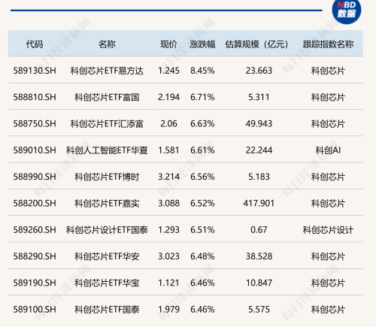The image size is (376, 327).
Task: Click change value 8.45%
Action: click(202, 71)
